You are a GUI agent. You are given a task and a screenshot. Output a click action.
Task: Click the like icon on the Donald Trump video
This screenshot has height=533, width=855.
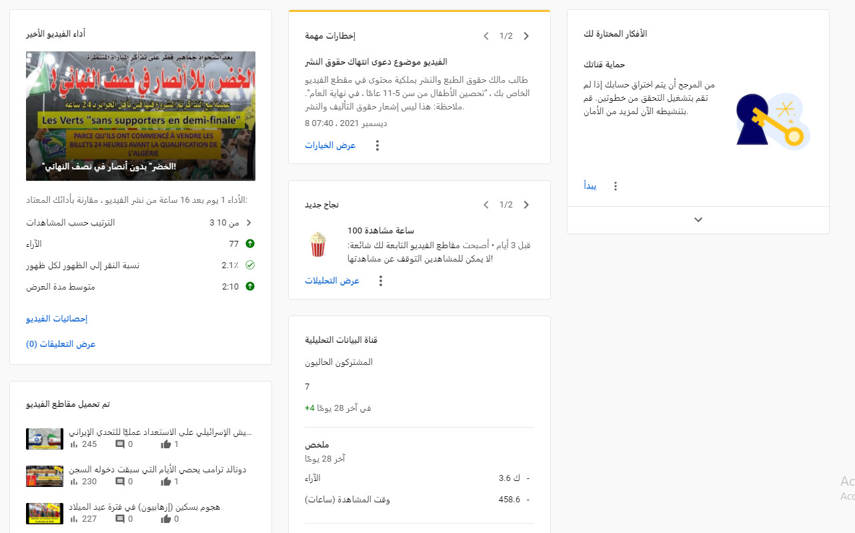pos(166,481)
